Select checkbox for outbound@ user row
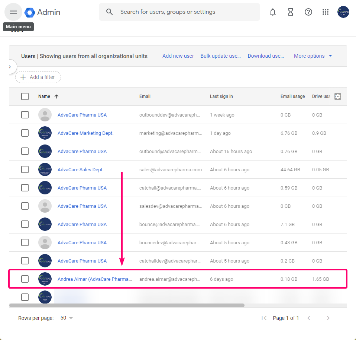The image size is (356, 340). (25, 151)
